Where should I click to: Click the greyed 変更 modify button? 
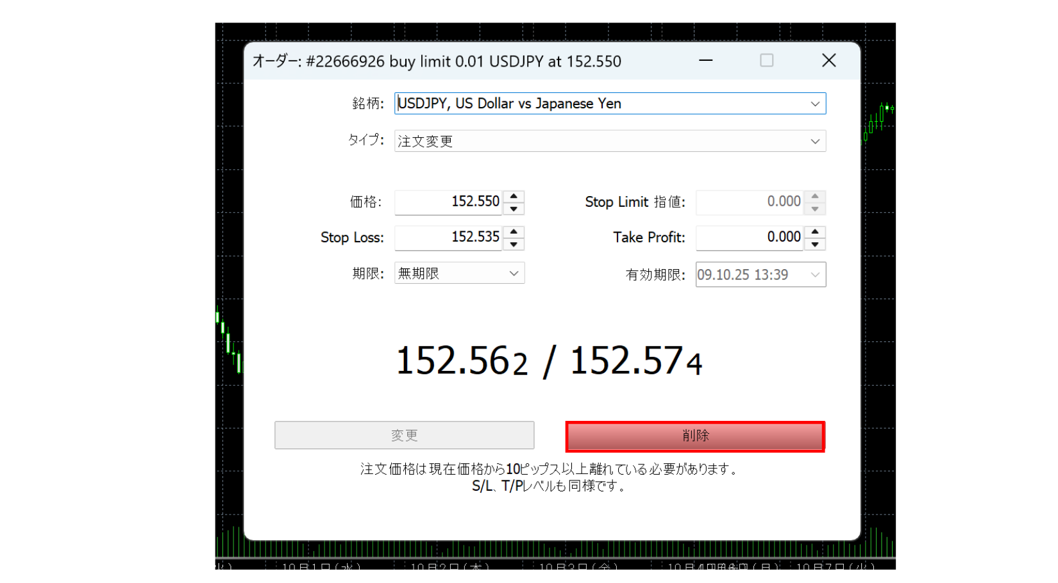(x=404, y=436)
